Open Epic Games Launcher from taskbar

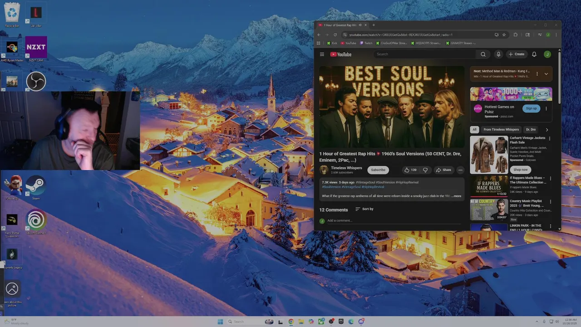click(x=341, y=322)
